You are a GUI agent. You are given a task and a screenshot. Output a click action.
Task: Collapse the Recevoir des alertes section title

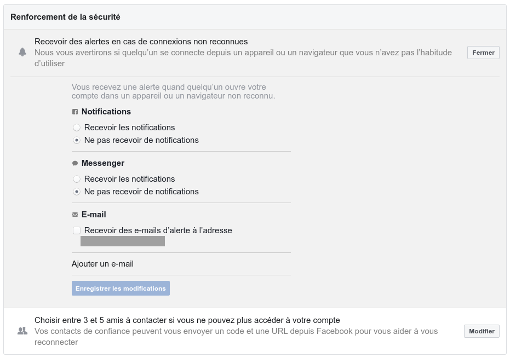(x=141, y=42)
